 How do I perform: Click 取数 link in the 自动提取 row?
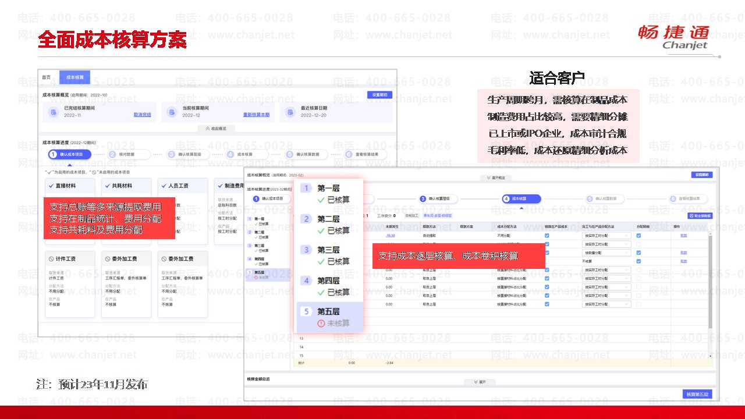point(684,236)
